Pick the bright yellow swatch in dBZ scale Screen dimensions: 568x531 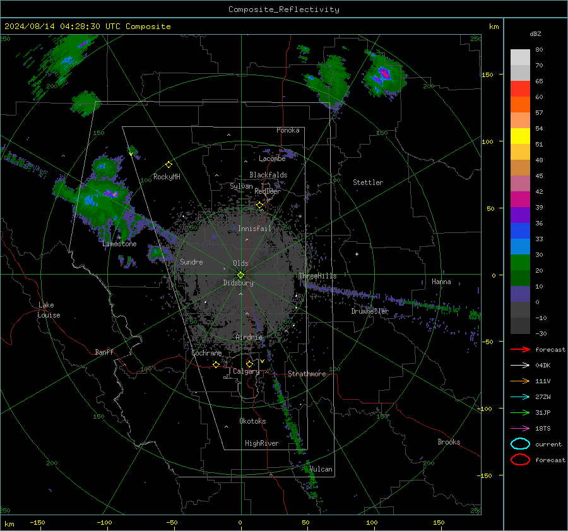coord(520,136)
